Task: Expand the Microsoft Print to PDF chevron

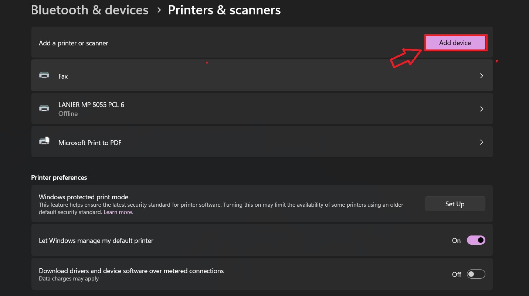Action: click(x=481, y=142)
